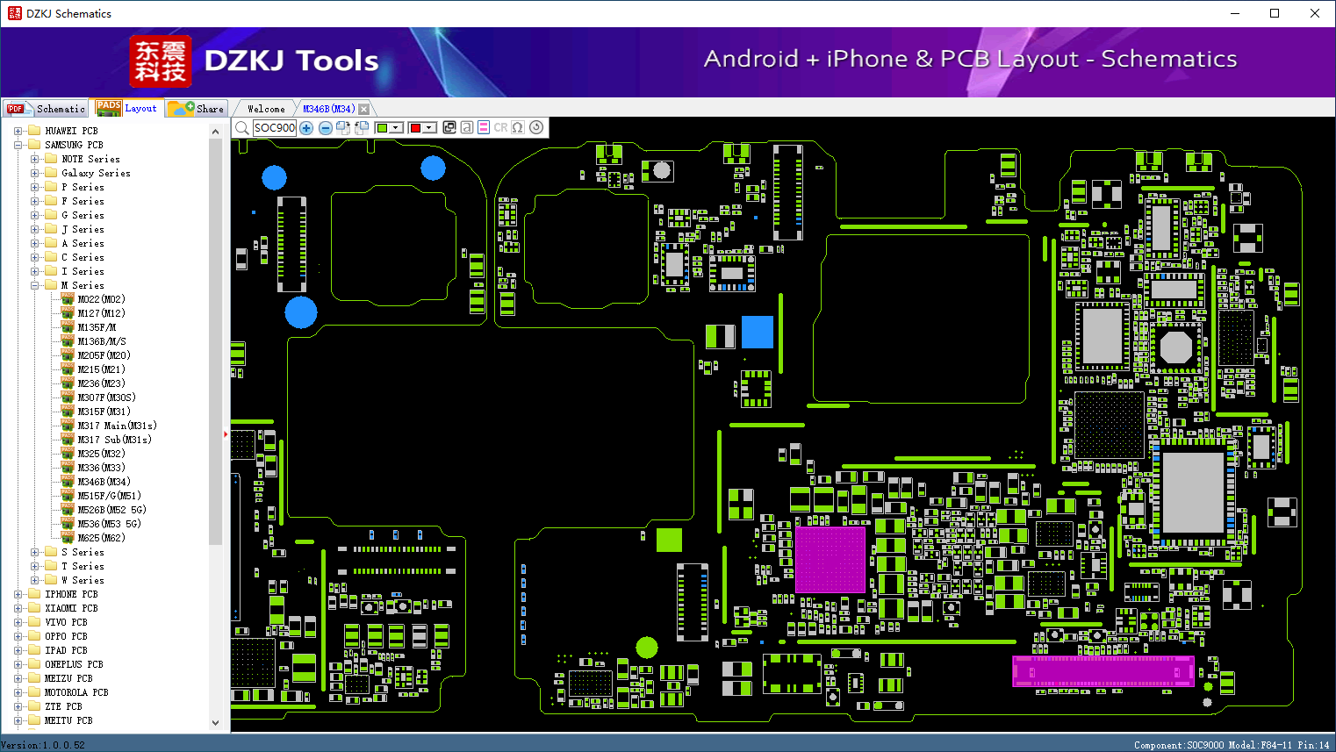Toggle the omega symbol toolbar icon
The image size is (1336, 752).
click(518, 127)
